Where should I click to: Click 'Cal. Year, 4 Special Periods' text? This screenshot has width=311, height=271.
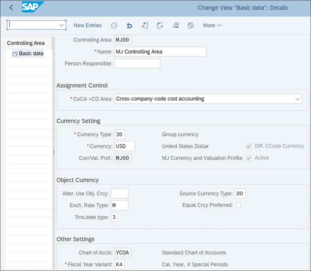[x=195, y=264]
